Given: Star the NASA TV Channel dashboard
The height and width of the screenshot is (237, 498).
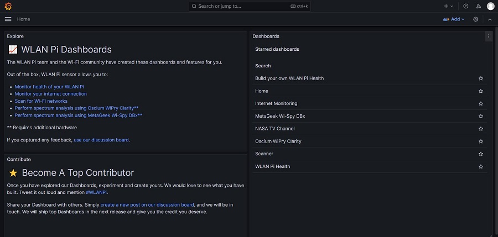Looking at the screenshot, I should tap(480, 129).
